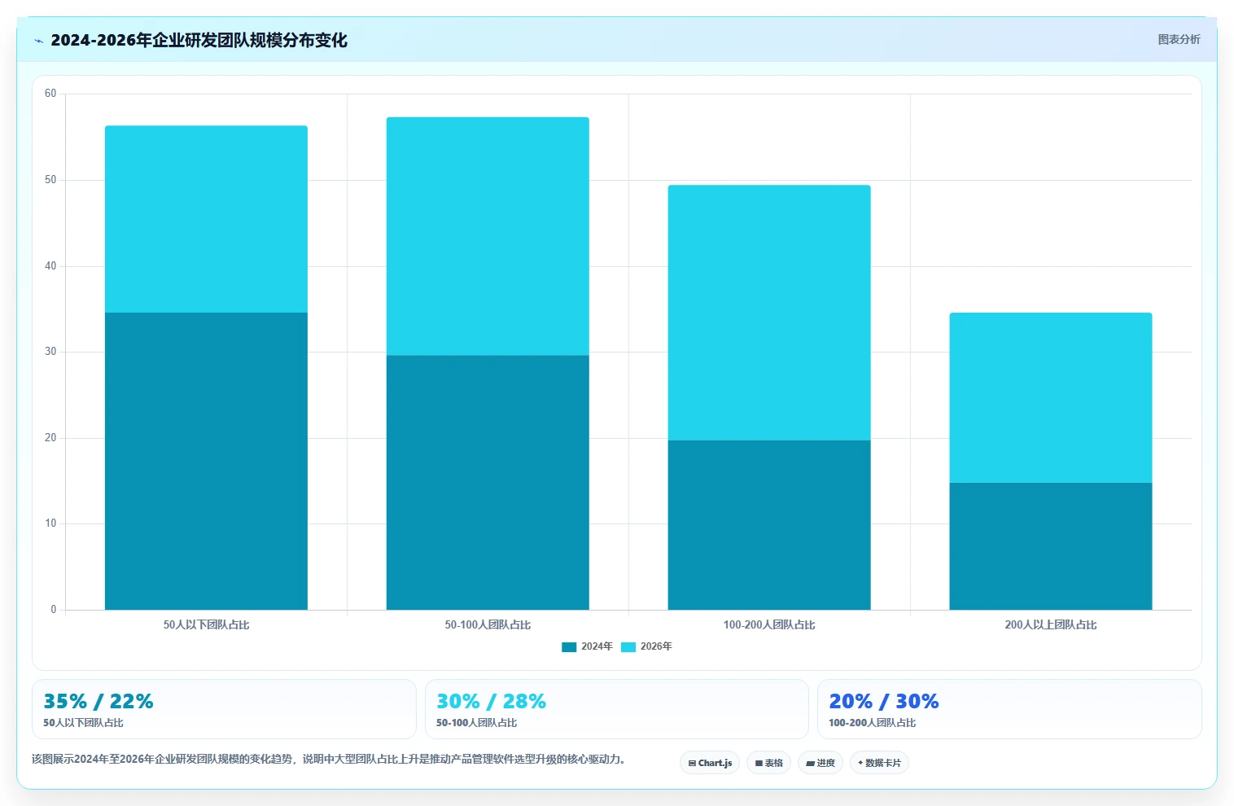The width and height of the screenshot is (1234, 806).
Task: Select the 2026年 bar segment for 100-200人团队占比
Action: (769, 313)
